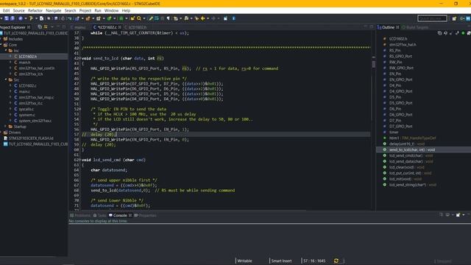Open the Window menu
Viewport: 471px width, 265px height.
point(111,10)
